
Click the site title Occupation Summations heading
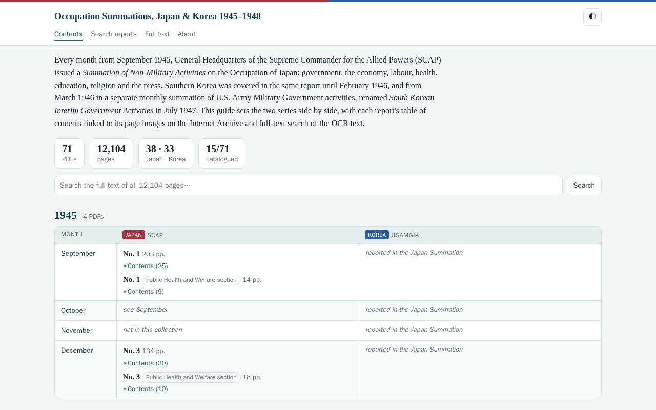tap(157, 16)
